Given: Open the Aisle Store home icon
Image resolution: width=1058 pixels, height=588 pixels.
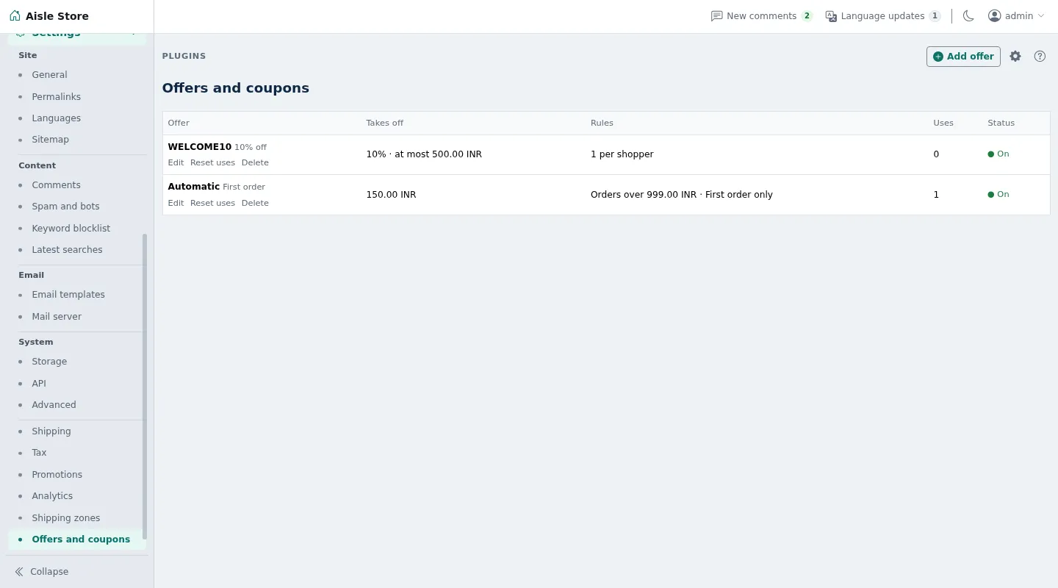Looking at the screenshot, I should [x=15, y=15].
